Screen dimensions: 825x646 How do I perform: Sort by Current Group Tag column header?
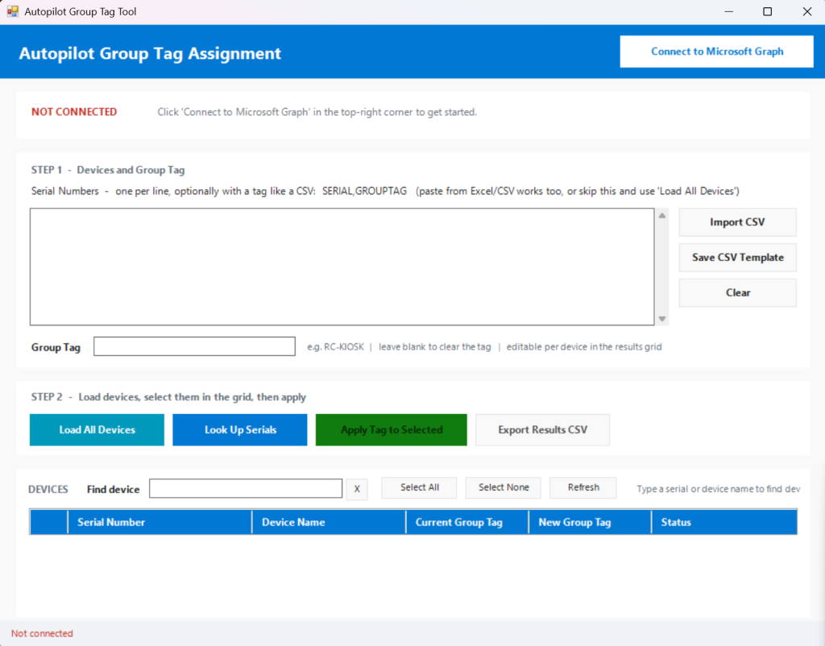click(467, 523)
